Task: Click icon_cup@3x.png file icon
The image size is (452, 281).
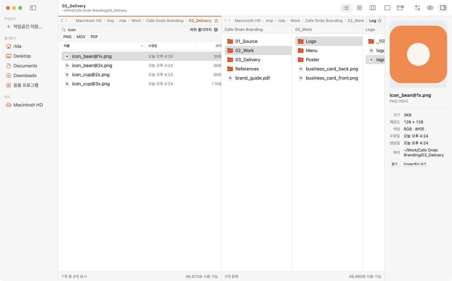Action: click(67, 84)
